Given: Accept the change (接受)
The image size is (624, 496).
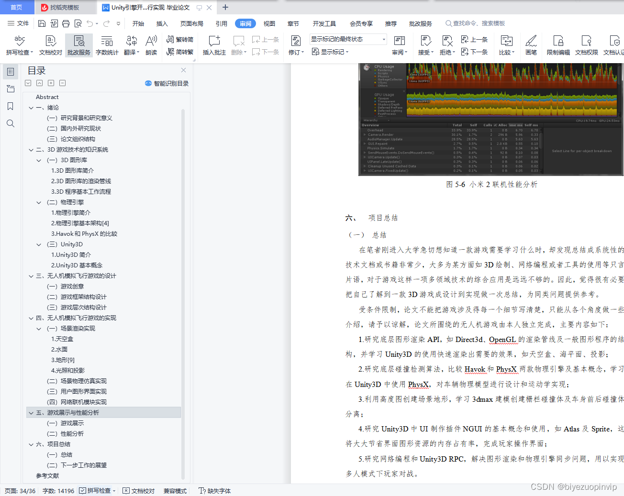Looking at the screenshot, I should 425,45.
